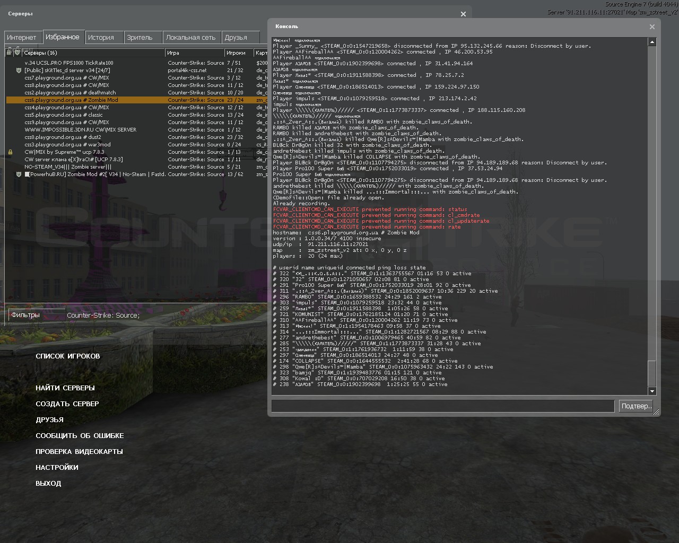Select CW|MIX by Supreme ucp 7.8.3 server

[x=137, y=152]
